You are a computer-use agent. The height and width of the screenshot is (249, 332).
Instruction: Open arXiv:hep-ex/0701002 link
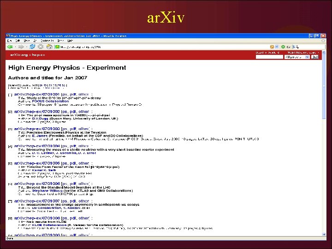[37, 112]
